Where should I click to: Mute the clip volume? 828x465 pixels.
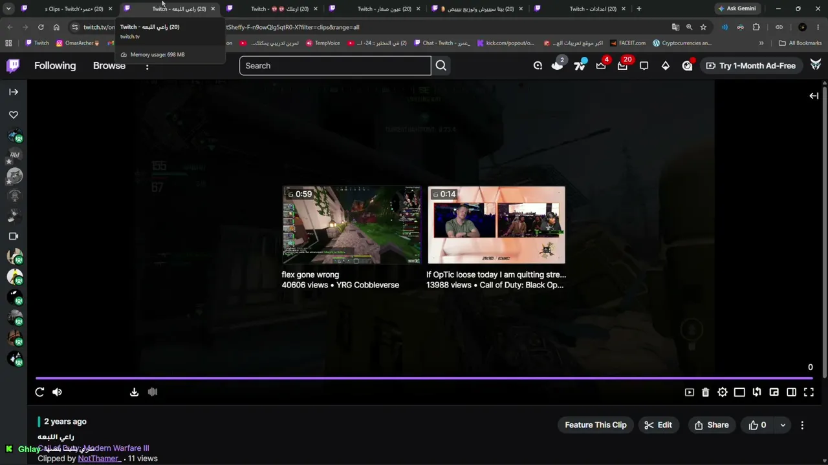57,392
